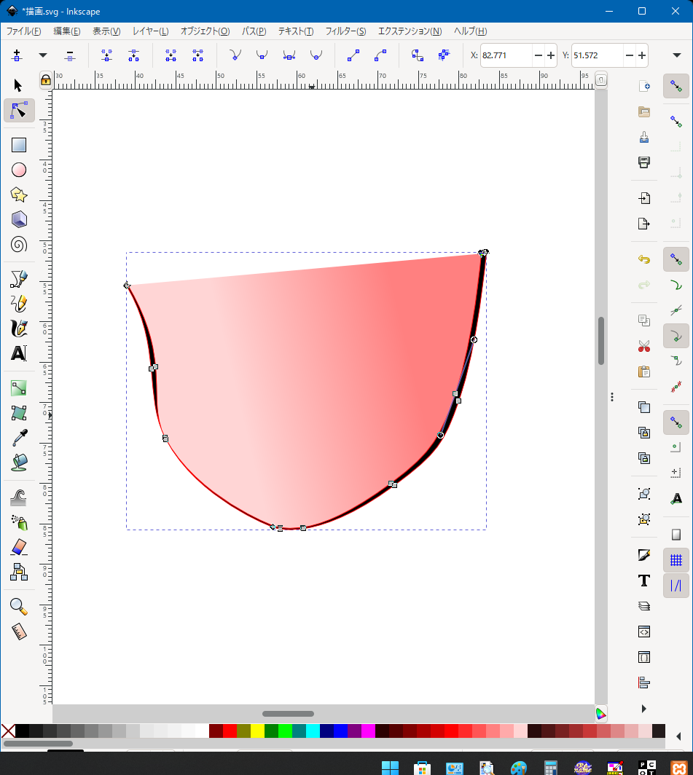The image size is (693, 775).
Task: Increase the X coordinate with plus button
Action: (551, 55)
